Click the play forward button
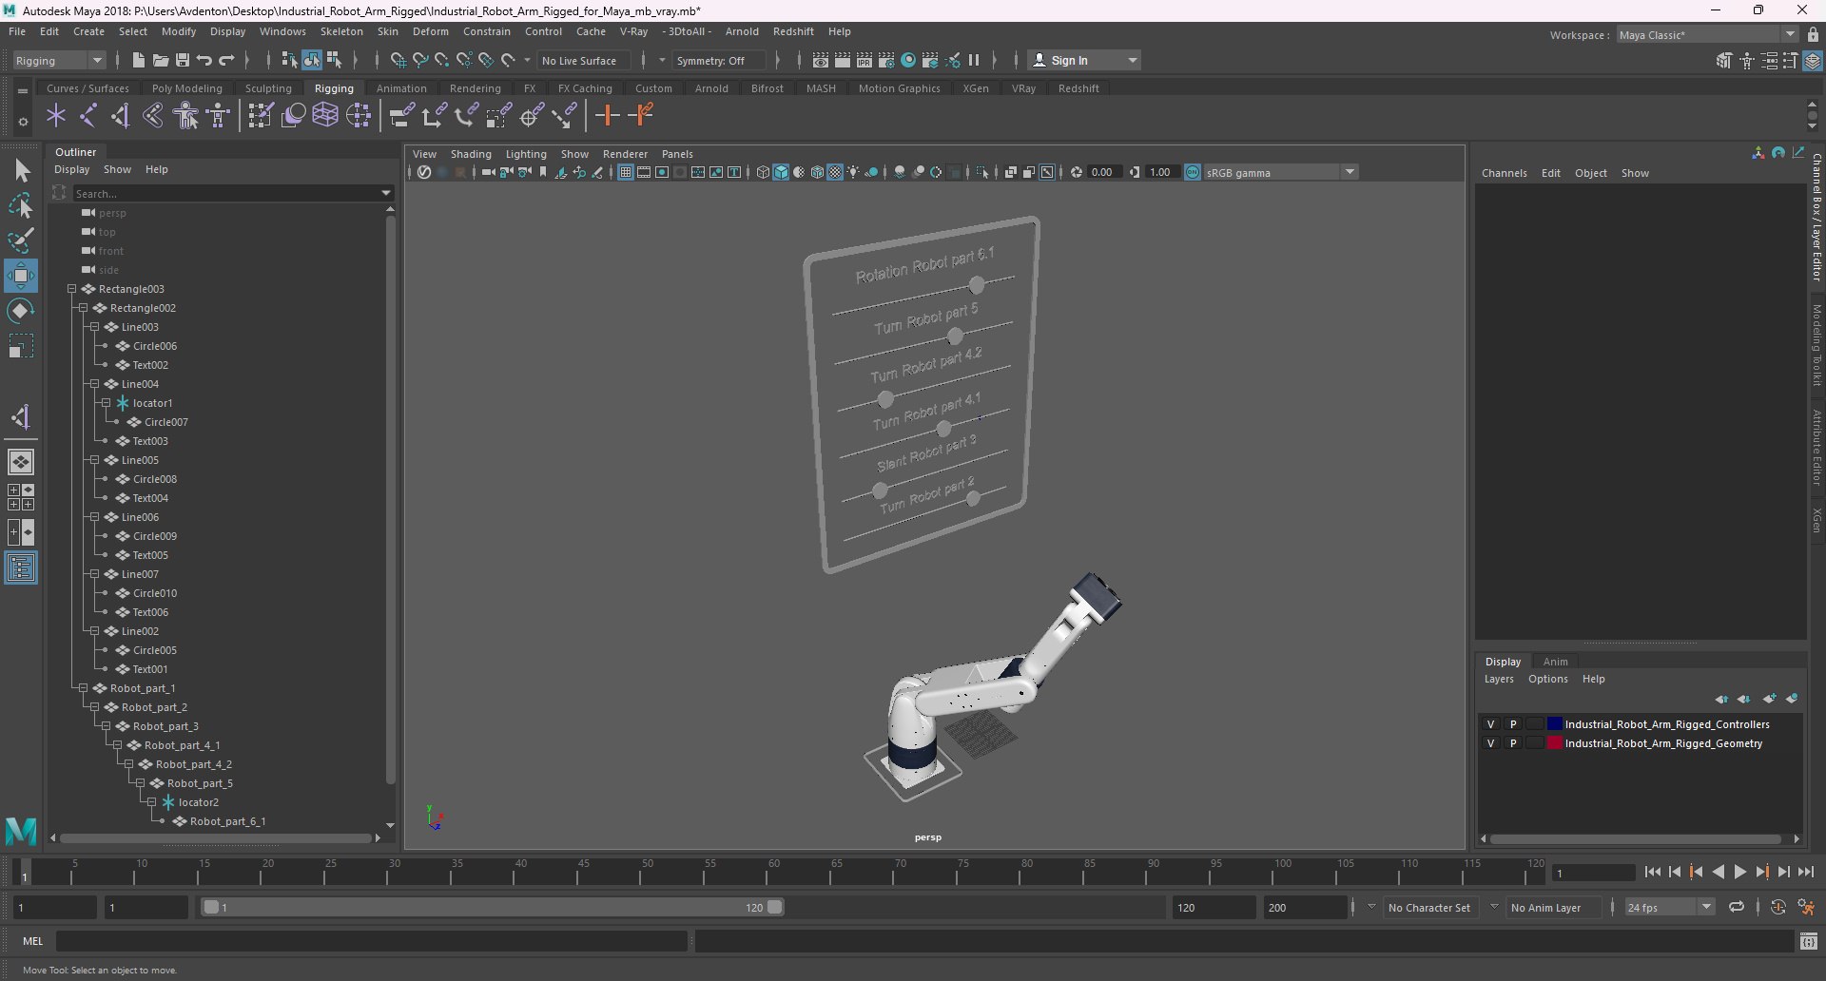This screenshot has height=981, width=1826. pos(1739,872)
